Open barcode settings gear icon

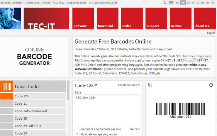(x=211, y=85)
